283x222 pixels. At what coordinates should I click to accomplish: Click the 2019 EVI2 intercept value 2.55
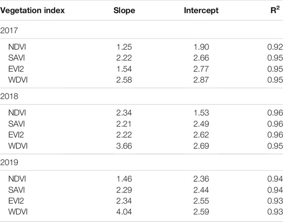click(201, 201)
